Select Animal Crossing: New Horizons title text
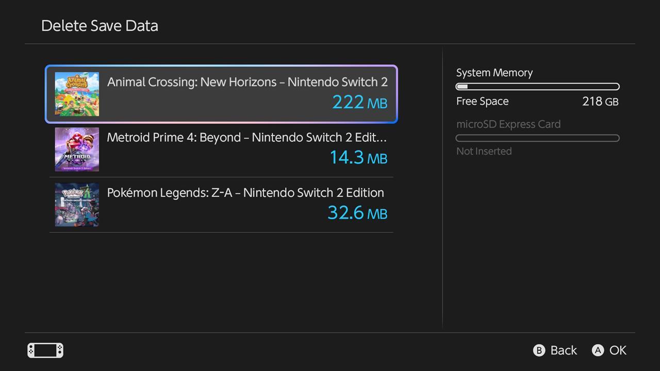Image resolution: width=660 pixels, height=371 pixels. pyautogui.click(x=247, y=82)
